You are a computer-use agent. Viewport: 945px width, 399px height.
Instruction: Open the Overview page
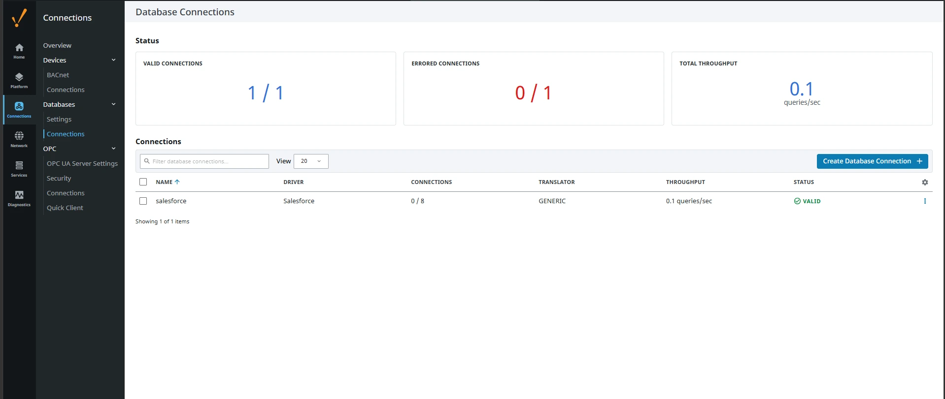[57, 45]
